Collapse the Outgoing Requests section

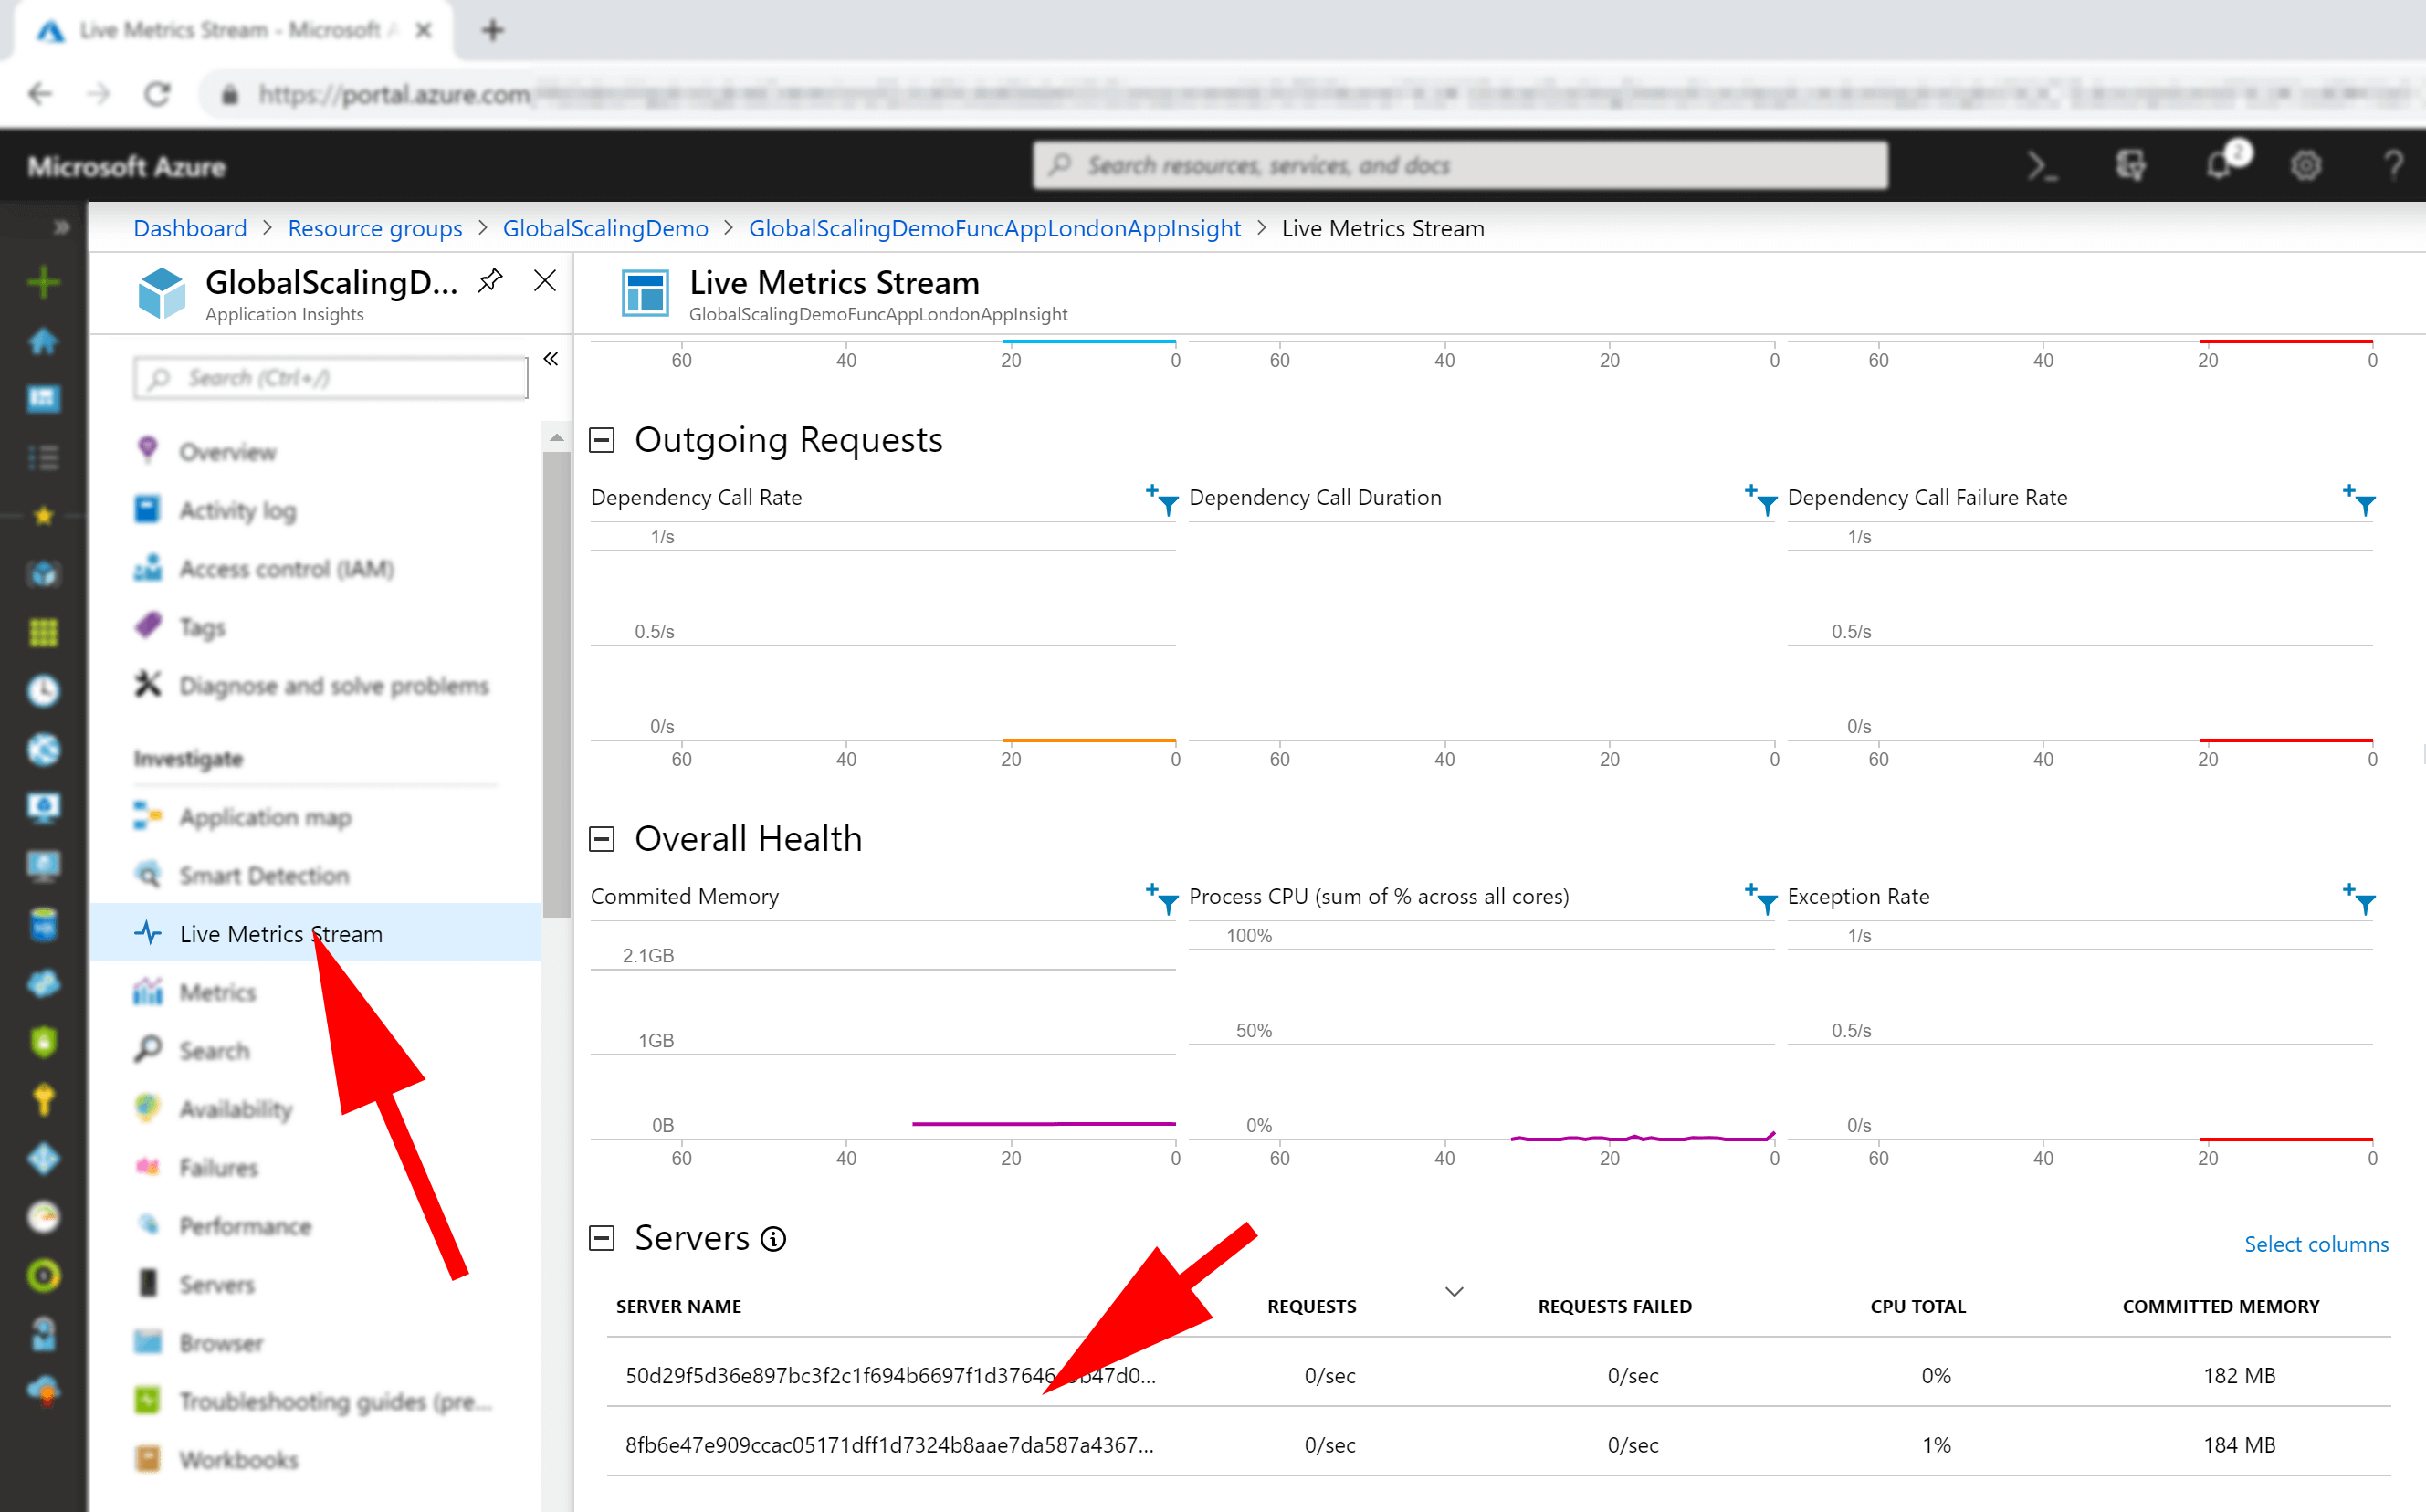(601, 440)
